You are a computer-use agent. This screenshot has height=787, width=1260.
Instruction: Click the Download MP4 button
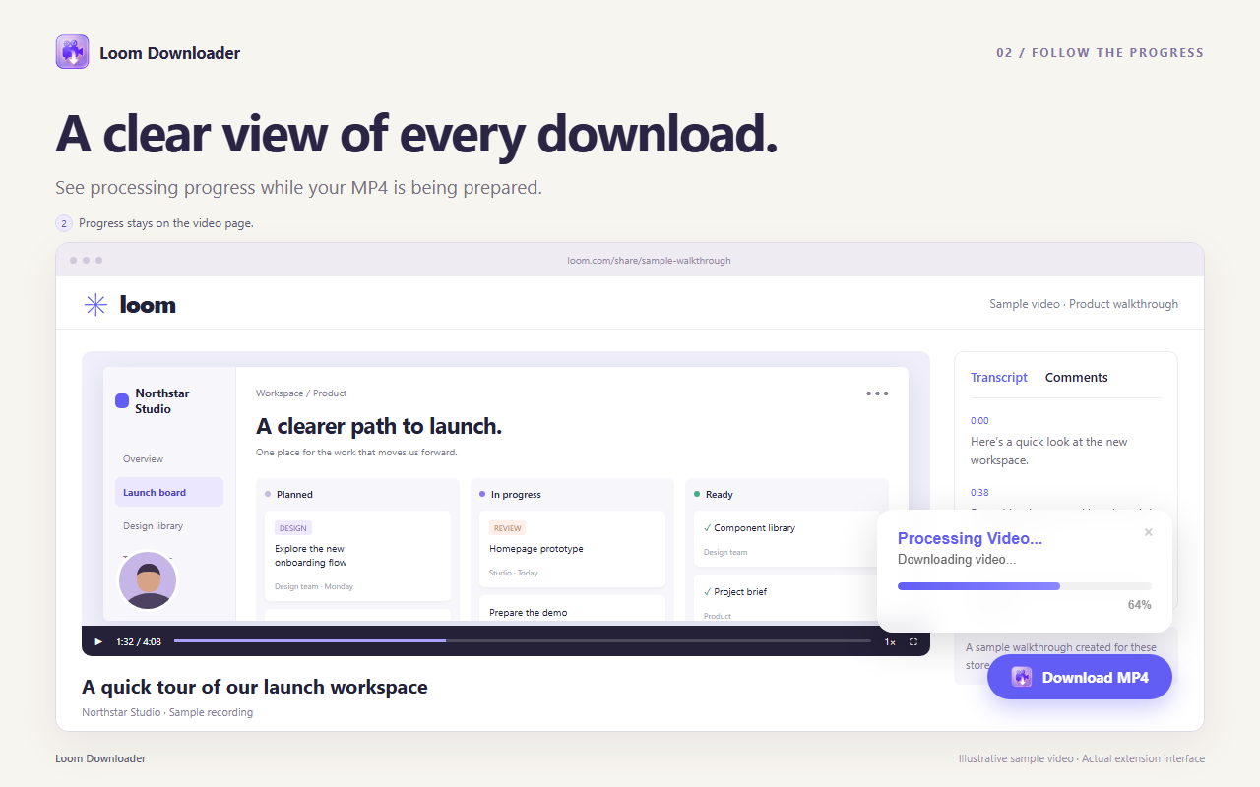[x=1080, y=677]
